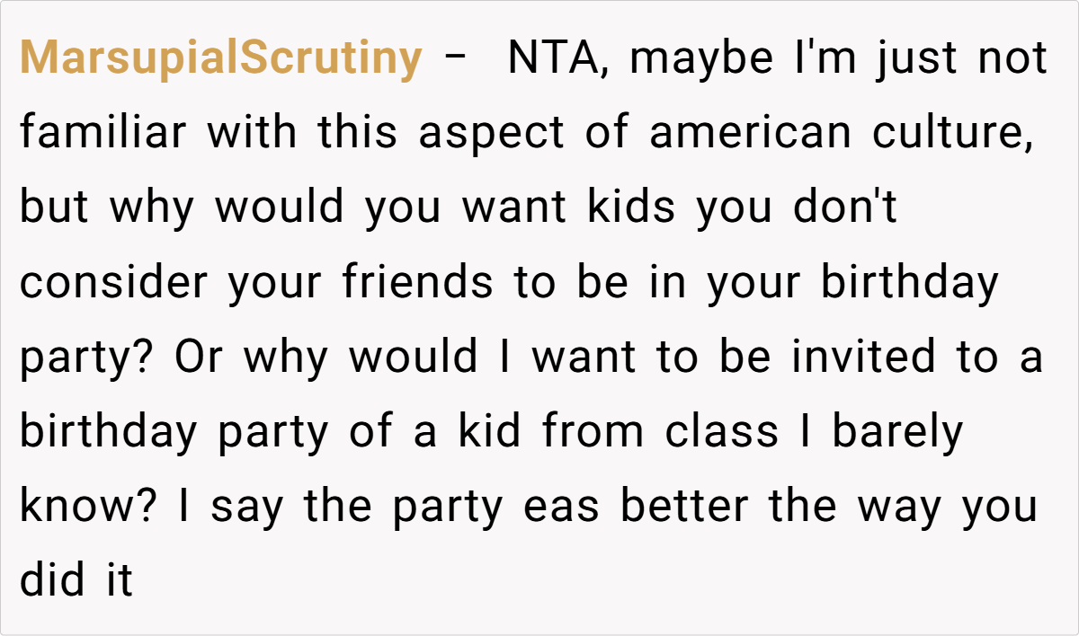1079x636 pixels.
Task: Click on the word "barely"
Action: (x=896, y=431)
